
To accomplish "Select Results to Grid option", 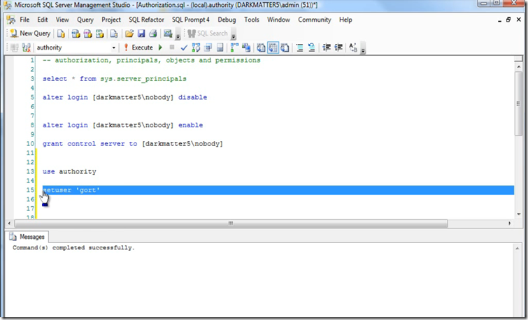I will (x=273, y=48).
